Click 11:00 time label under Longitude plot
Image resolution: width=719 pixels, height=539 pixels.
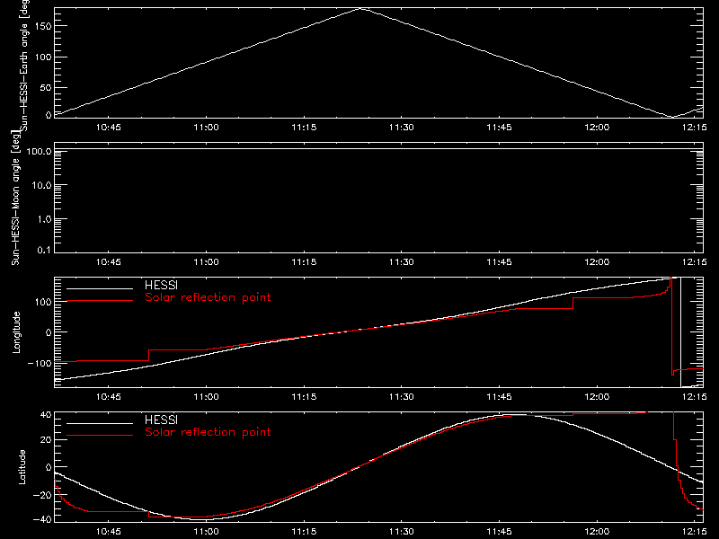[x=207, y=396]
